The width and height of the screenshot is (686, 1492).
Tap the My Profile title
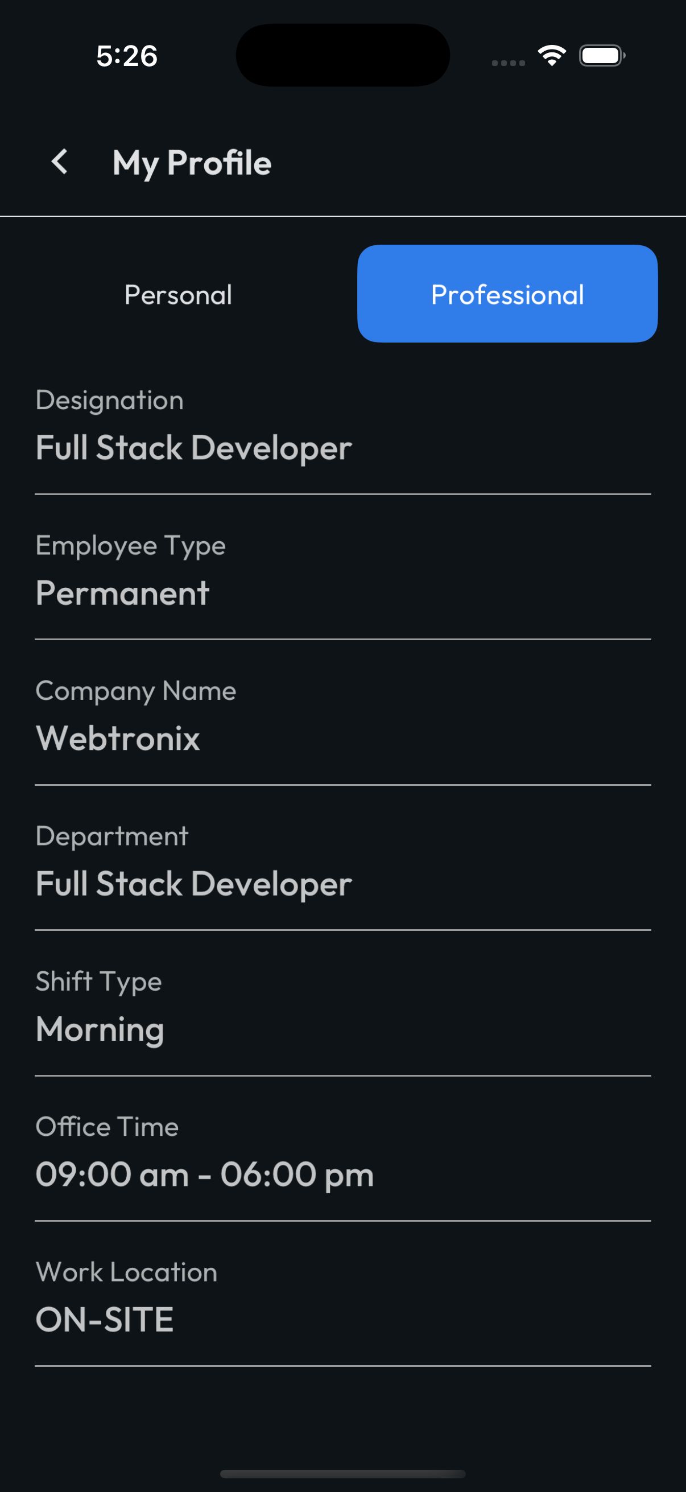pos(192,163)
